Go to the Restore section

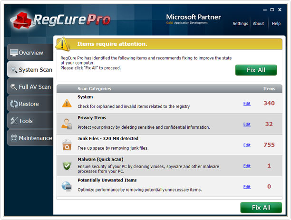tap(30, 104)
